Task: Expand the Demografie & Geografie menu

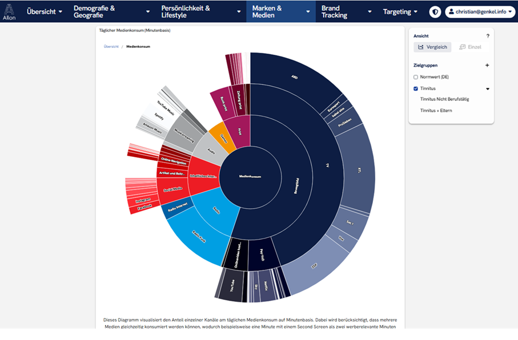Action: click(111, 12)
